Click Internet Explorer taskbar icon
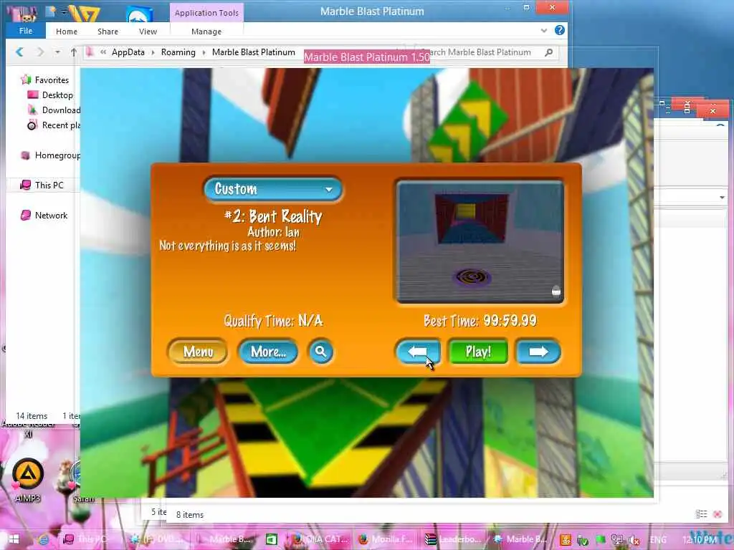This screenshot has width=734, height=550. coord(44,540)
